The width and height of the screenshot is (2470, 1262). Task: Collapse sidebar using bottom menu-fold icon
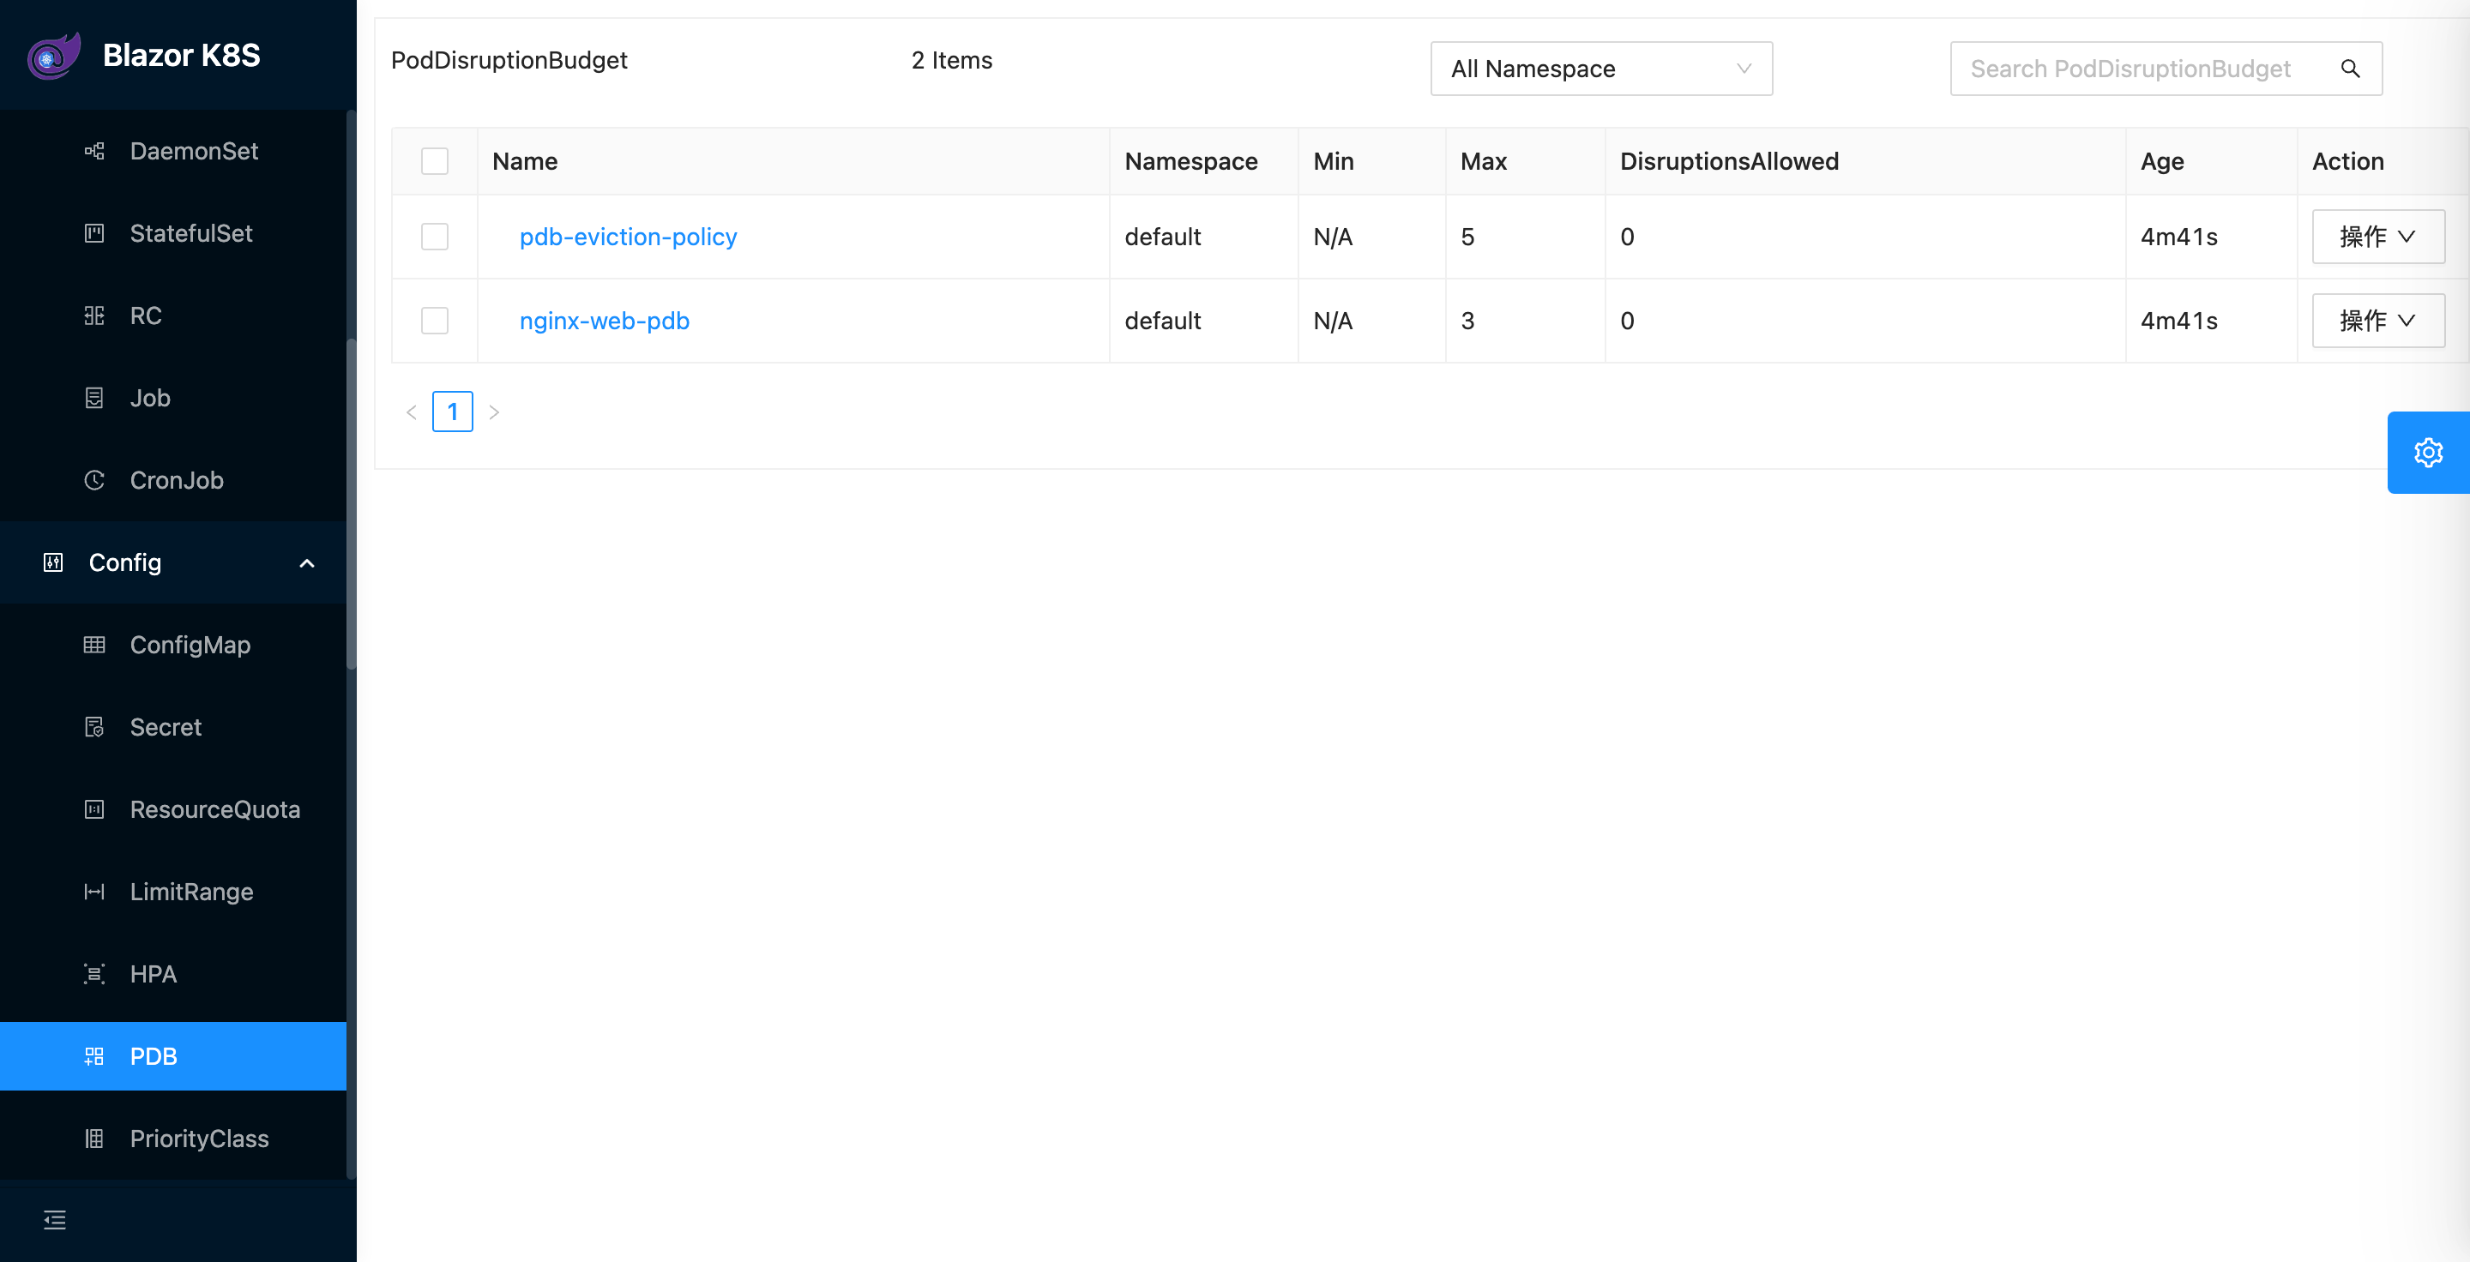point(55,1221)
